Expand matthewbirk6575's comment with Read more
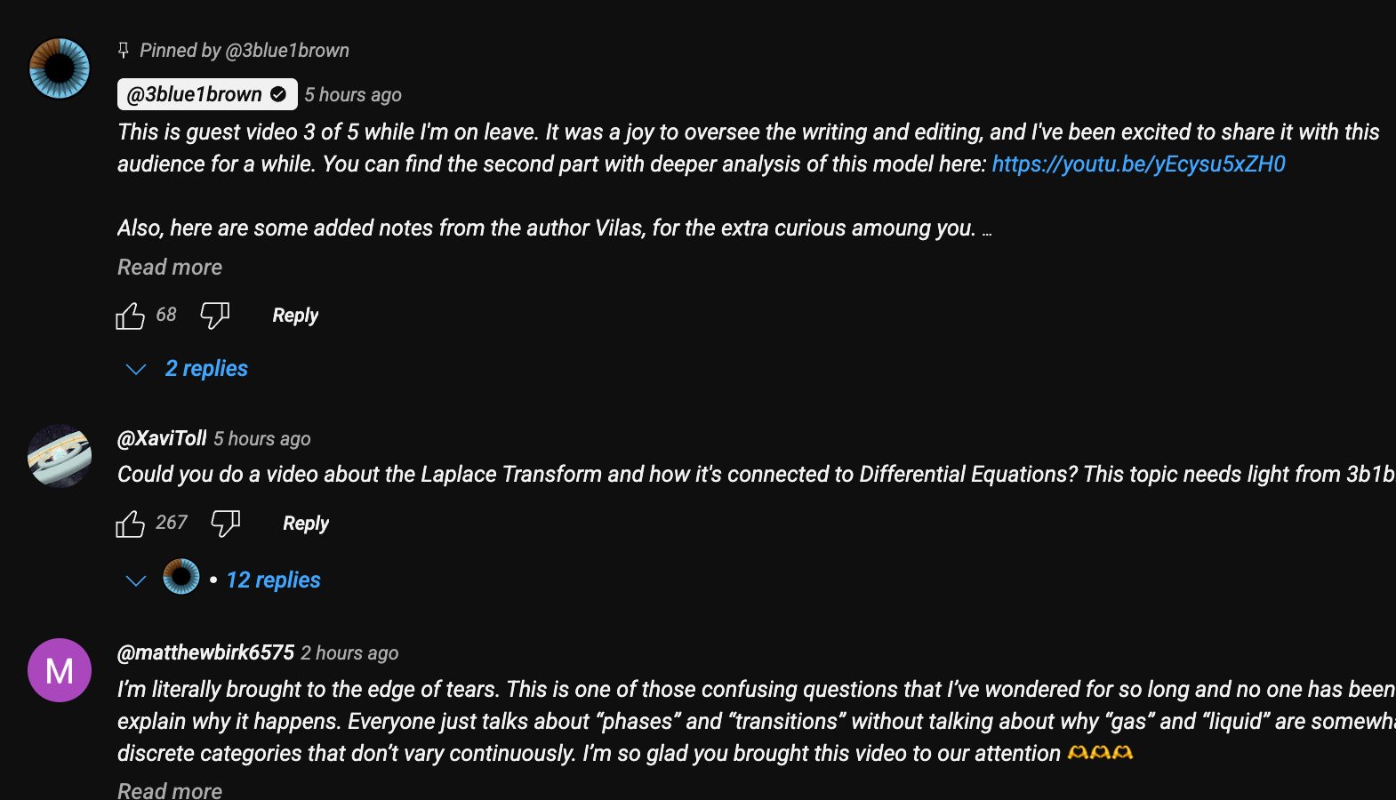The width and height of the screenshot is (1396, 800). [x=170, y=789]
